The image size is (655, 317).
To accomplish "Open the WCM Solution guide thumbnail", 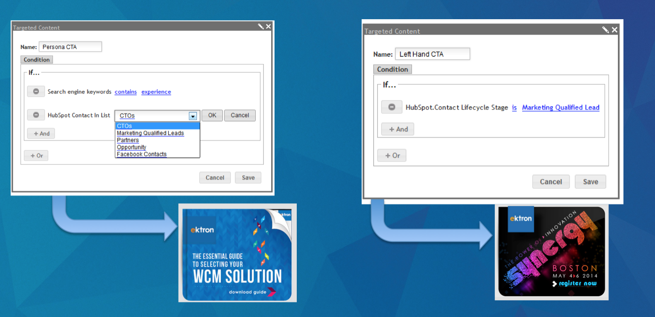I will [x=237, y=253].
